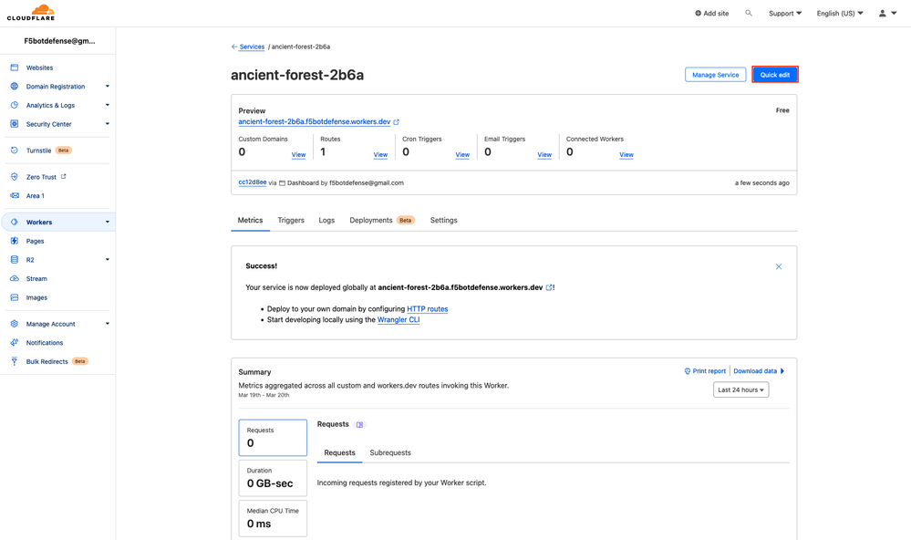
Task: Click the Requests info panel icon
Action: click(x=360, y=425)
